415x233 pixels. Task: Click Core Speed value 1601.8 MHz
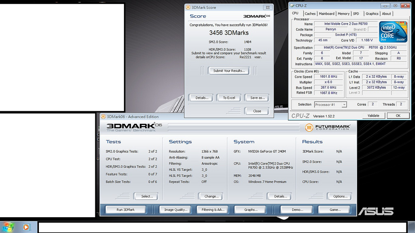point(328,76)
